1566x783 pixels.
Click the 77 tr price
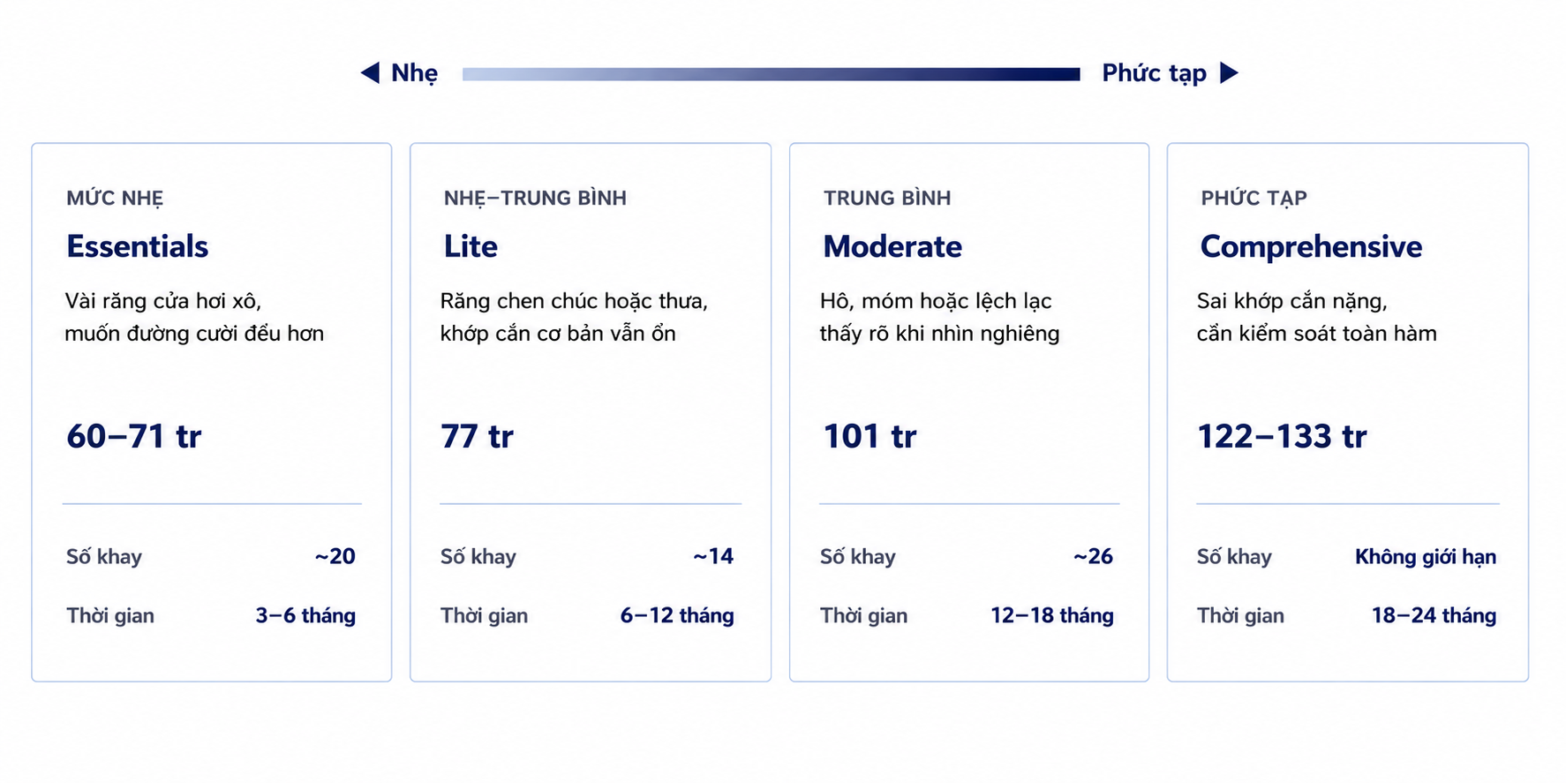click(x=477, y=436)
